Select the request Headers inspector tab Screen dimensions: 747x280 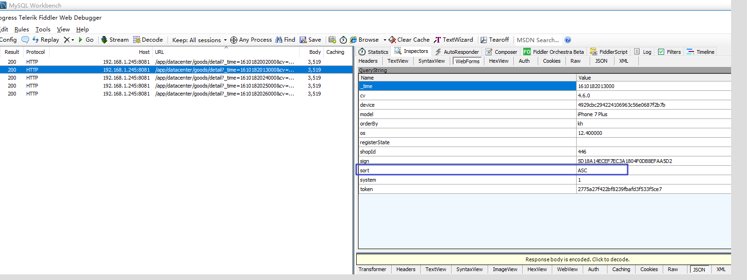(x=368, y=61)
